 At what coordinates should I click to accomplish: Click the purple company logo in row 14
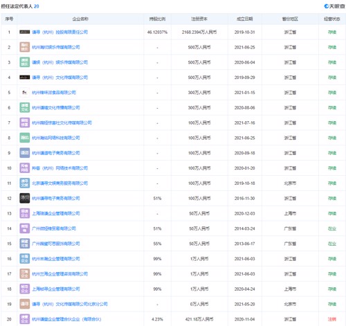[24, 228]
